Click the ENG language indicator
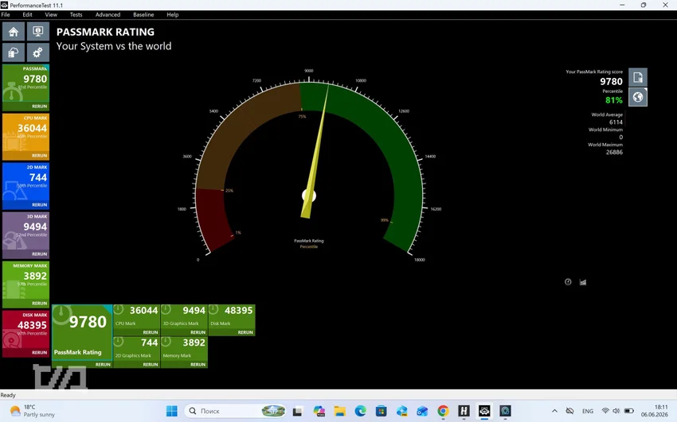 [x=588, y=411]
